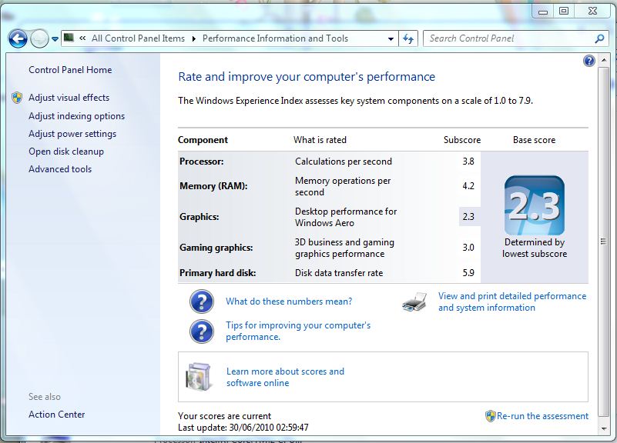
Task: Select the Primary hard disk: row label
Action: coord(217,273)
